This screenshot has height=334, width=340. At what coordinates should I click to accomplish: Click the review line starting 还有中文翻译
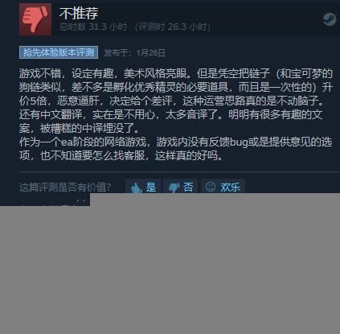[170, 114]
